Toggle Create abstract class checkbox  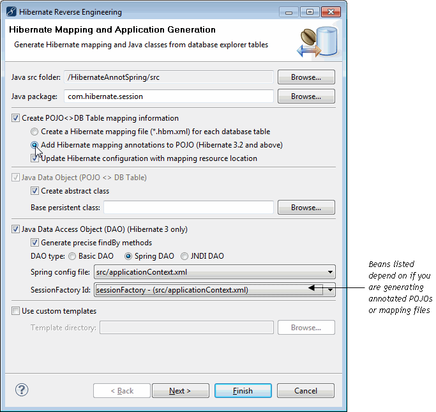34,191
